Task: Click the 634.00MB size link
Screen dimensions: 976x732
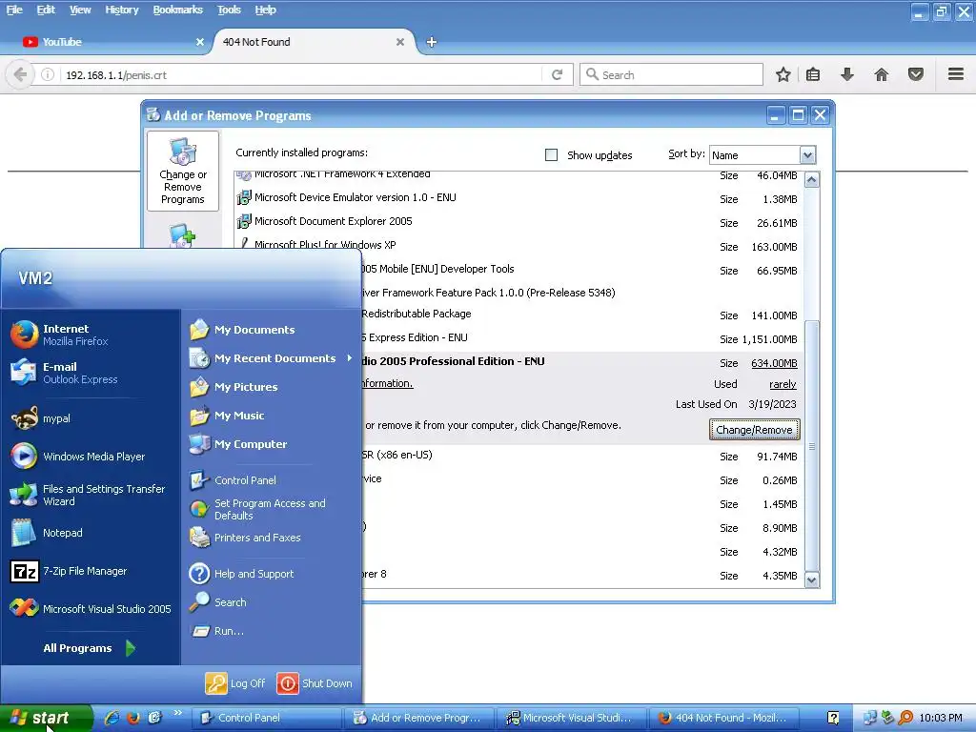Action: 774,363
